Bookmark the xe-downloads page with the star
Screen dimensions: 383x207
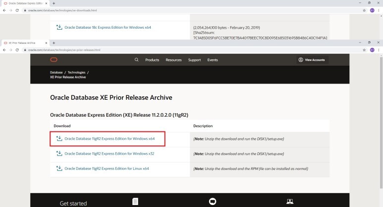[364, 10]
